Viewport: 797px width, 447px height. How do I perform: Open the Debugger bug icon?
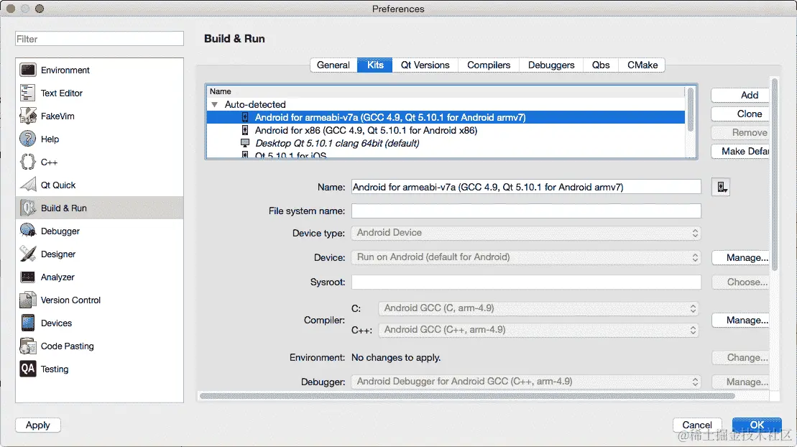click(x=27, y=231)
